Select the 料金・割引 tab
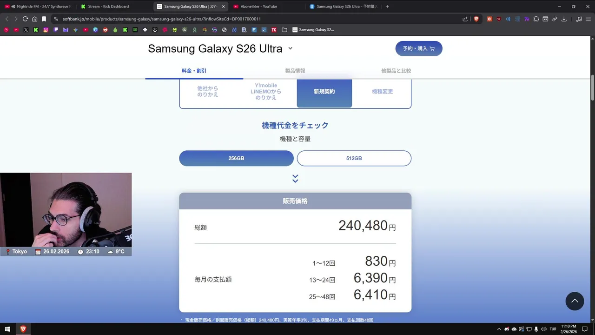The image size is (595, 335). coord(194,71)
